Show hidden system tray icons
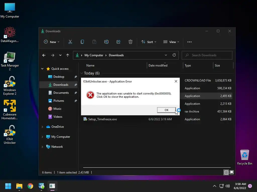Screen dimensions: 257x192 pos(214,186)
